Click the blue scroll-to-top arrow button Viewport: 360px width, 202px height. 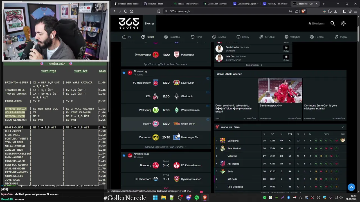351,187
